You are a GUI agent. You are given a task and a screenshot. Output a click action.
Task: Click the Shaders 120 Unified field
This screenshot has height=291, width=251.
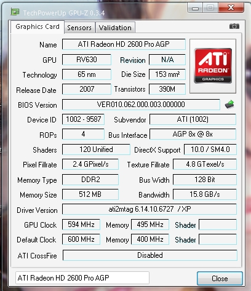coord(96,149)
